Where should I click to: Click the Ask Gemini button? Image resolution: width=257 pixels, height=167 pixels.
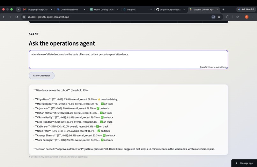(x=246, y=10)
